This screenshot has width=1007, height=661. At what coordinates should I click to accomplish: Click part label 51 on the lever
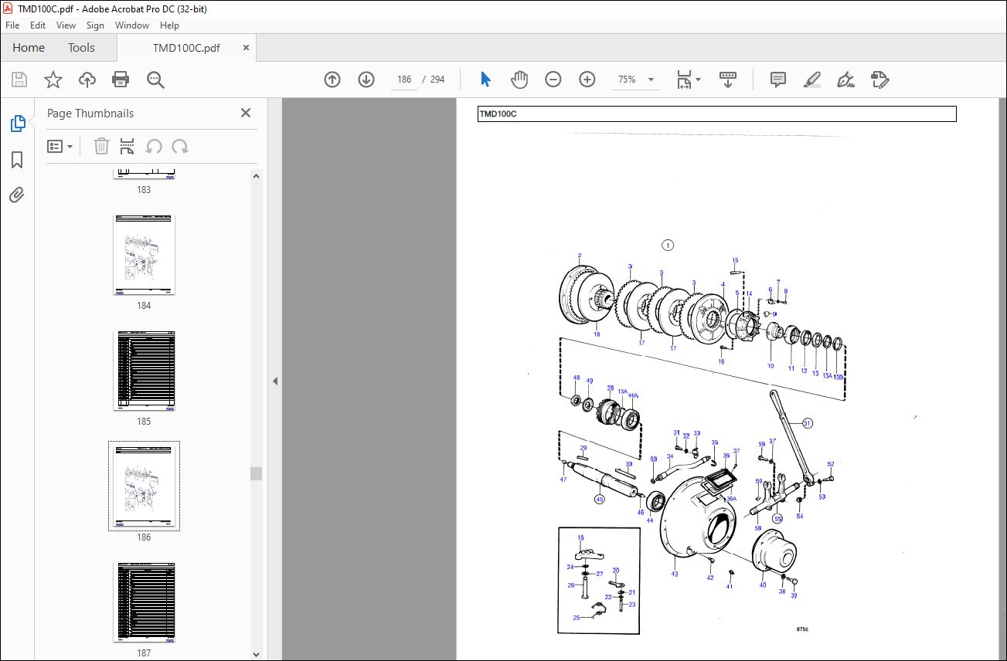click(x=808, y=423)
